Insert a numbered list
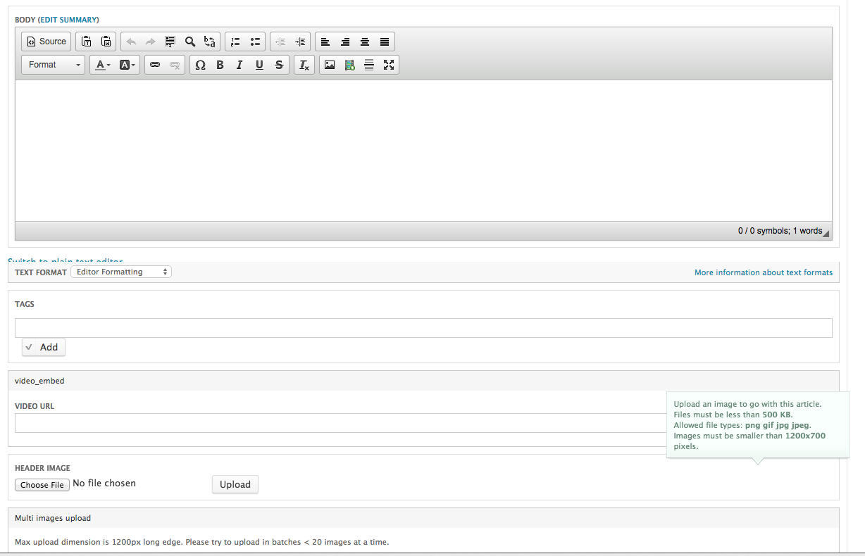Screen dimensions: 865x556 click(236, 42)
